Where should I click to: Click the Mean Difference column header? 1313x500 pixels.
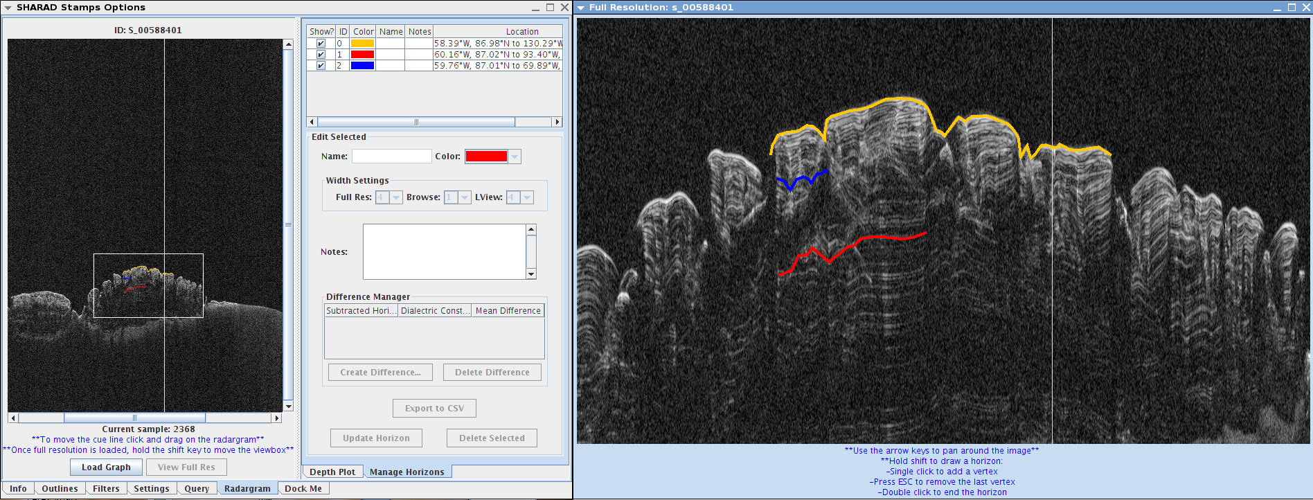pos(508,311)
